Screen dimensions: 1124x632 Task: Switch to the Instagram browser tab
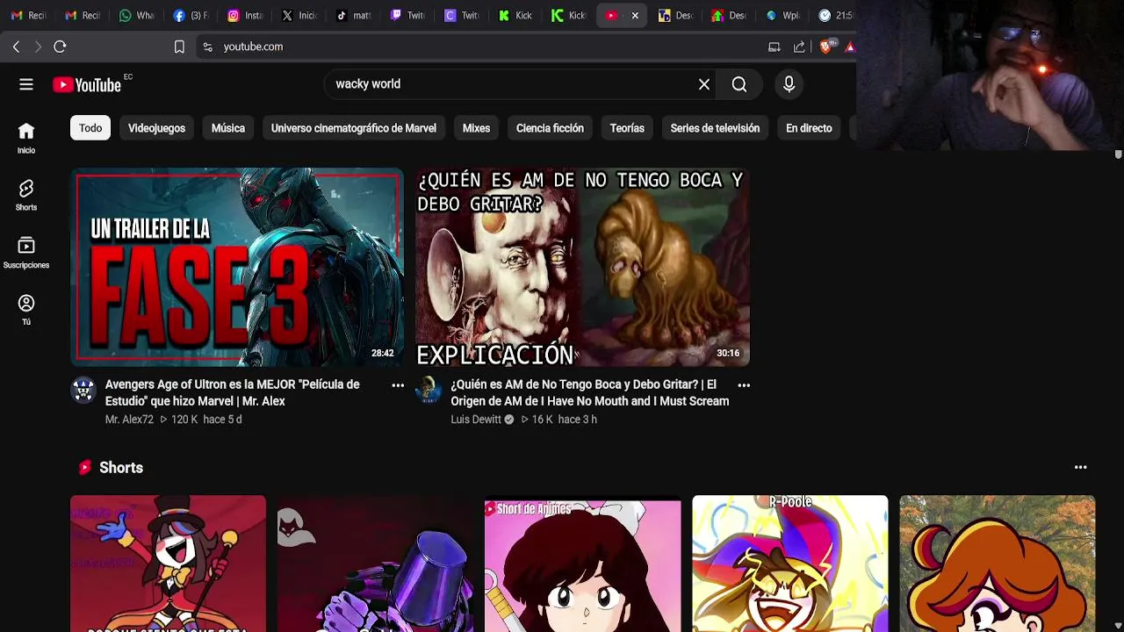click(245, 15)
